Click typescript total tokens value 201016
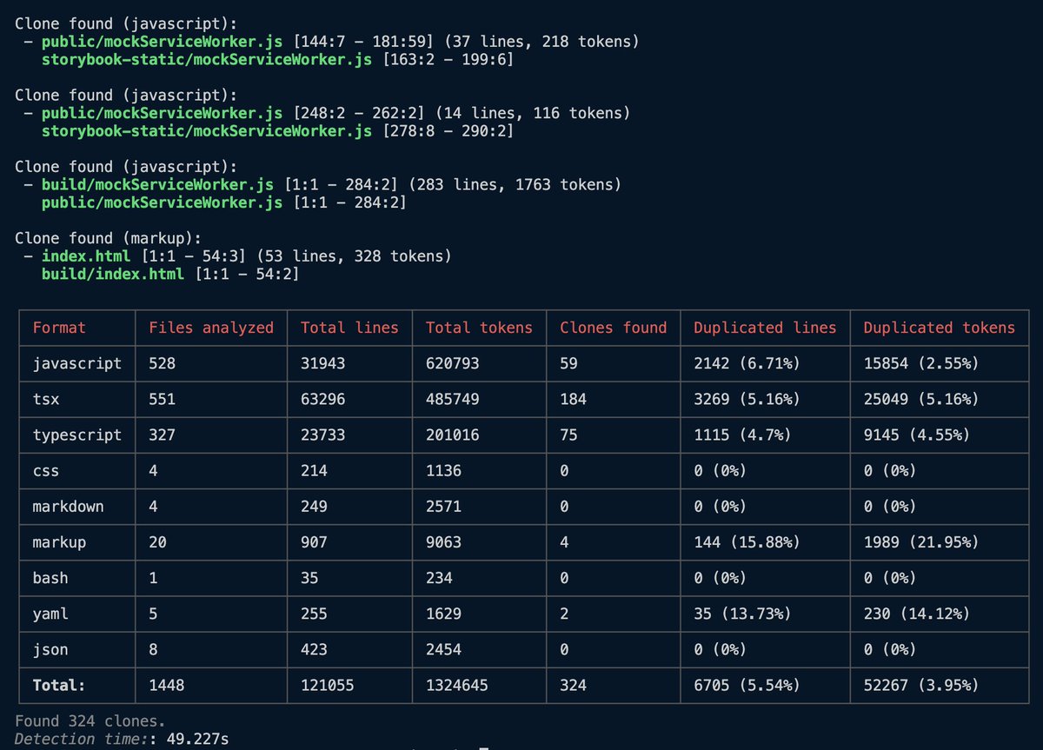The image size is (1043, 750). coord(452,435)
